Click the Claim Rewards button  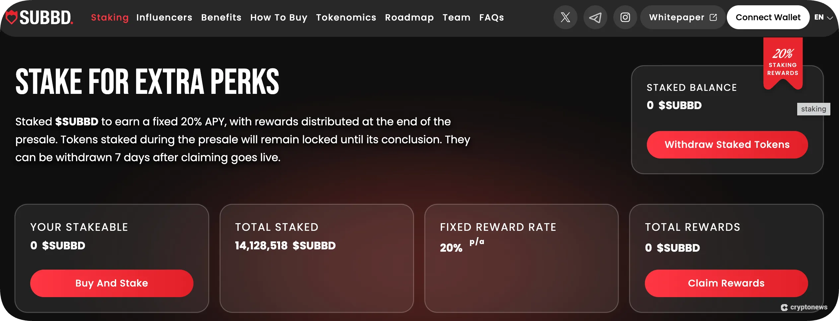click(x=727, y=283)
